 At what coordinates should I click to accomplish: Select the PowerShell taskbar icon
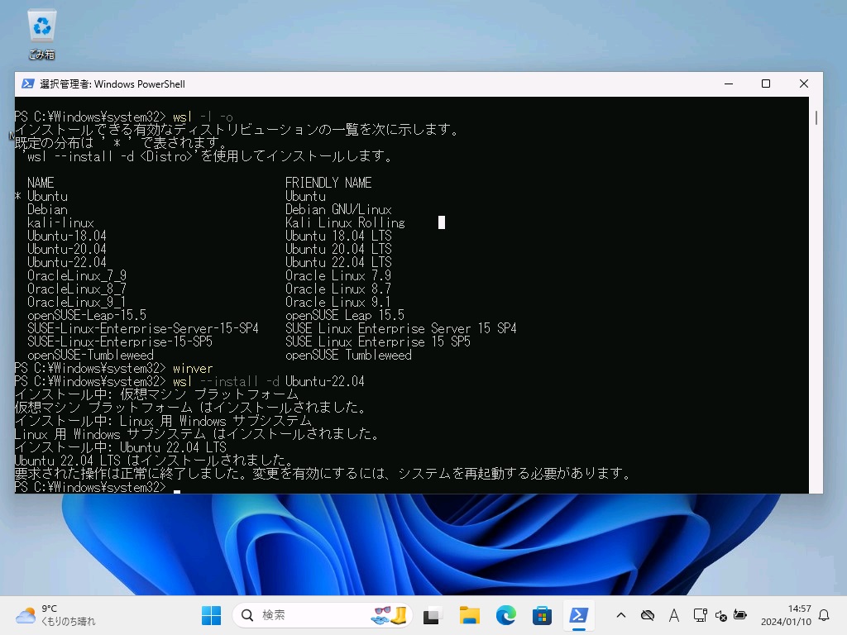579,615
